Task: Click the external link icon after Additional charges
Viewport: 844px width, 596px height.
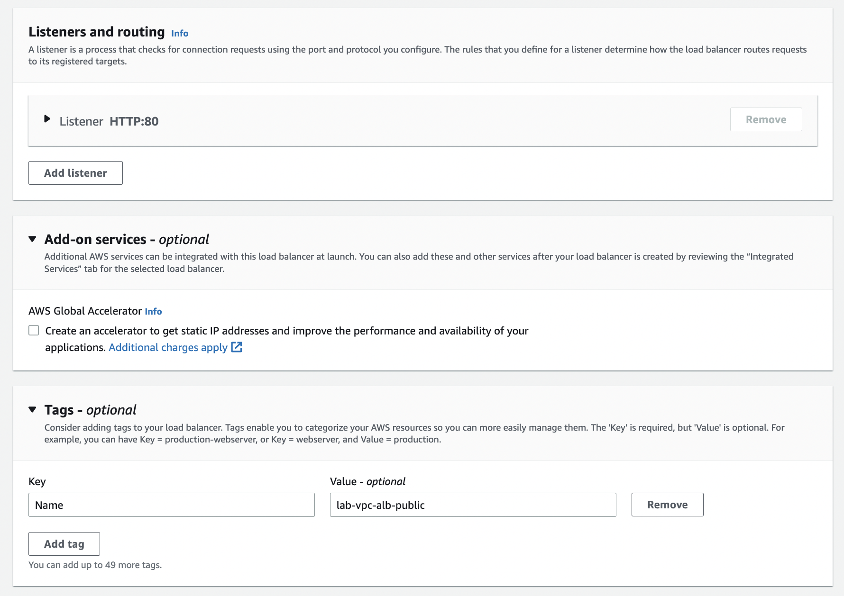Action: (x=237, y=347)
